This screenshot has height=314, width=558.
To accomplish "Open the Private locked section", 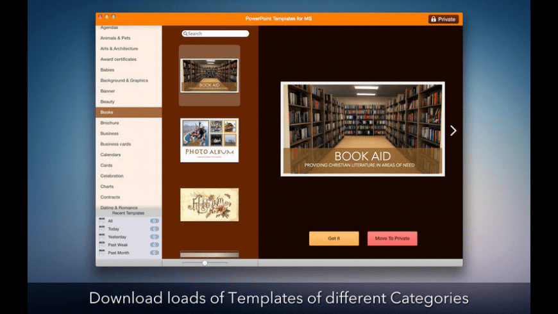I will point(443,19).
